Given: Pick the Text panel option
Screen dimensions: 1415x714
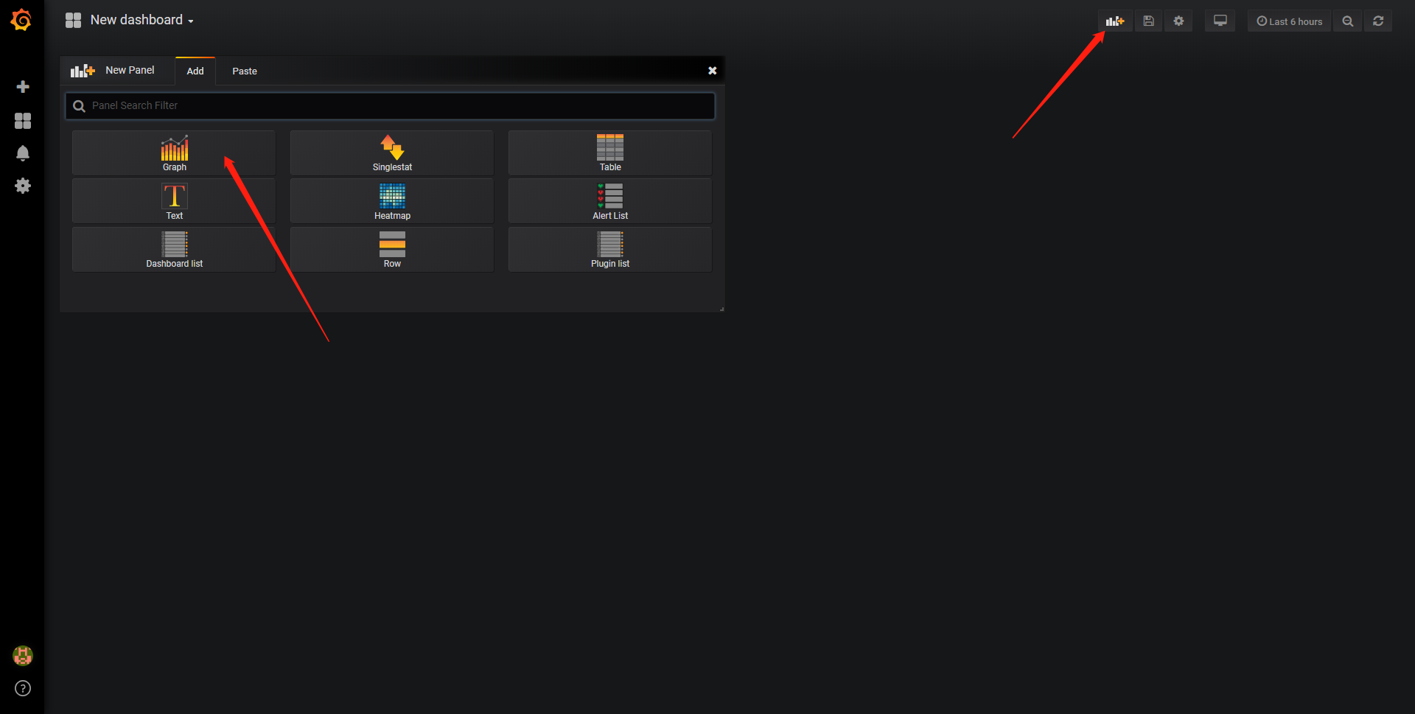Looking at the screenshot, I should click(x=174, y=201).
